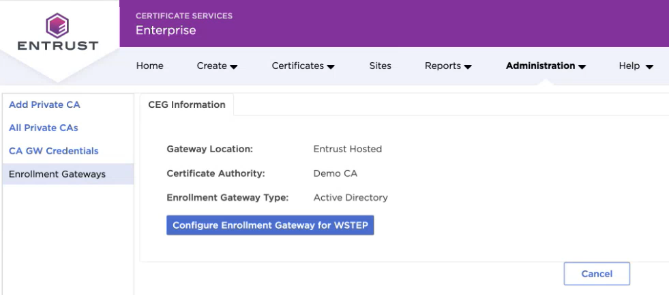Click the Cancel button
The image size is (669, 295).
coord(596,274)
